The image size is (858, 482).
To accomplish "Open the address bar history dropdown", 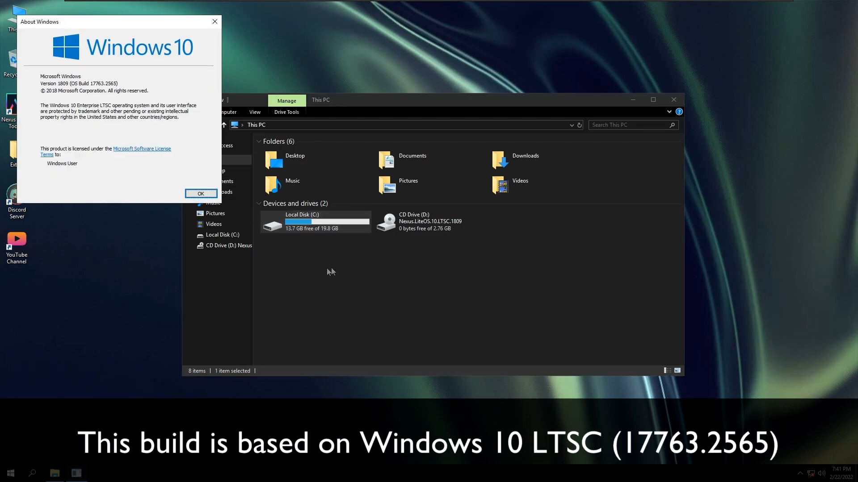I will [x=572, y=125].
